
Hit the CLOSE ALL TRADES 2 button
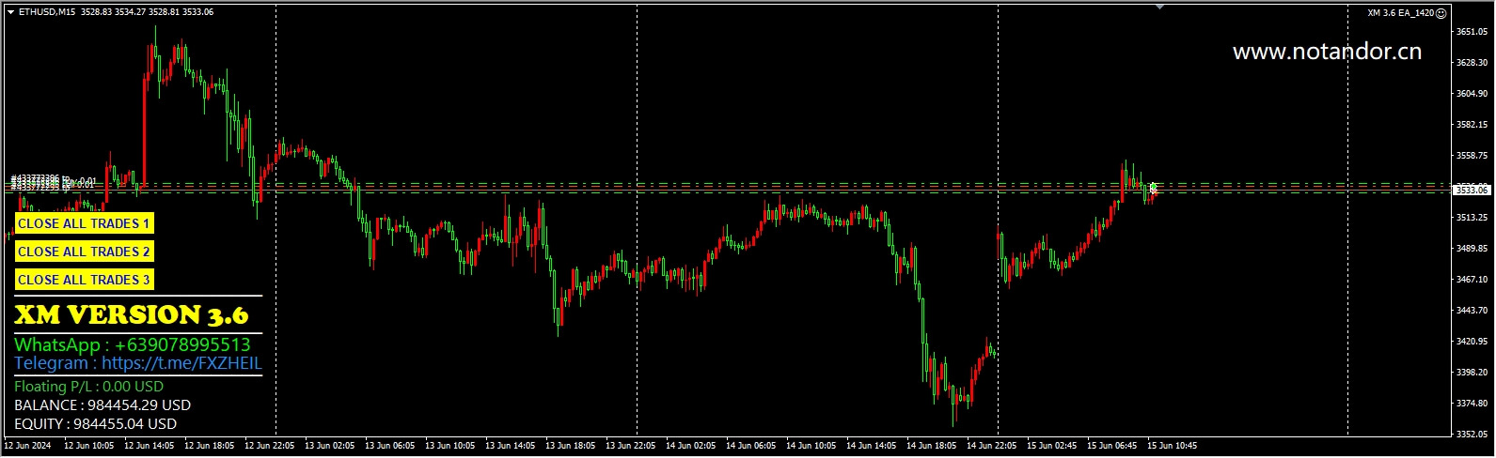[x=84, y=252]
